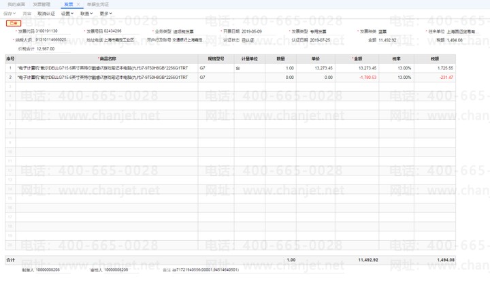
Task: Open the 发票管理 tab
Action: pyautogui.click(x=42, y=4)
